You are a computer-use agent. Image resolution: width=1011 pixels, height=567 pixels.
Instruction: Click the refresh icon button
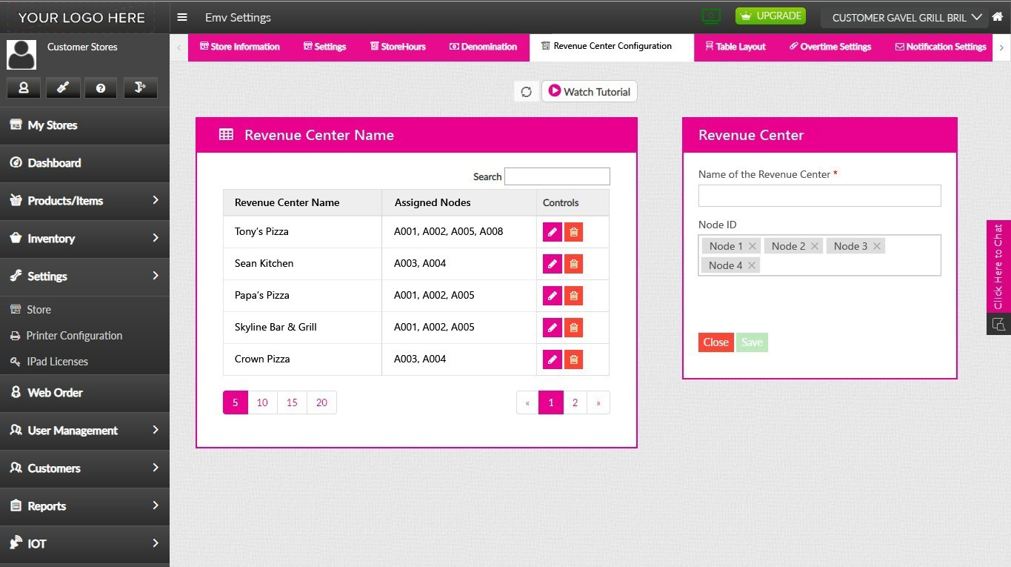click(x=527, y=92)
